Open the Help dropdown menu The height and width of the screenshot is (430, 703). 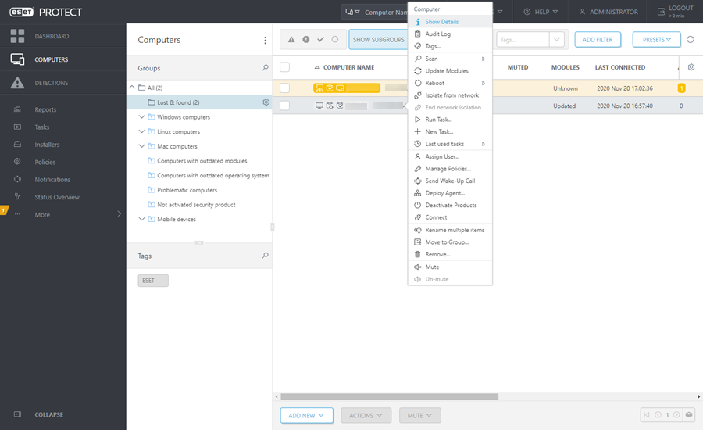click(541, 12)
